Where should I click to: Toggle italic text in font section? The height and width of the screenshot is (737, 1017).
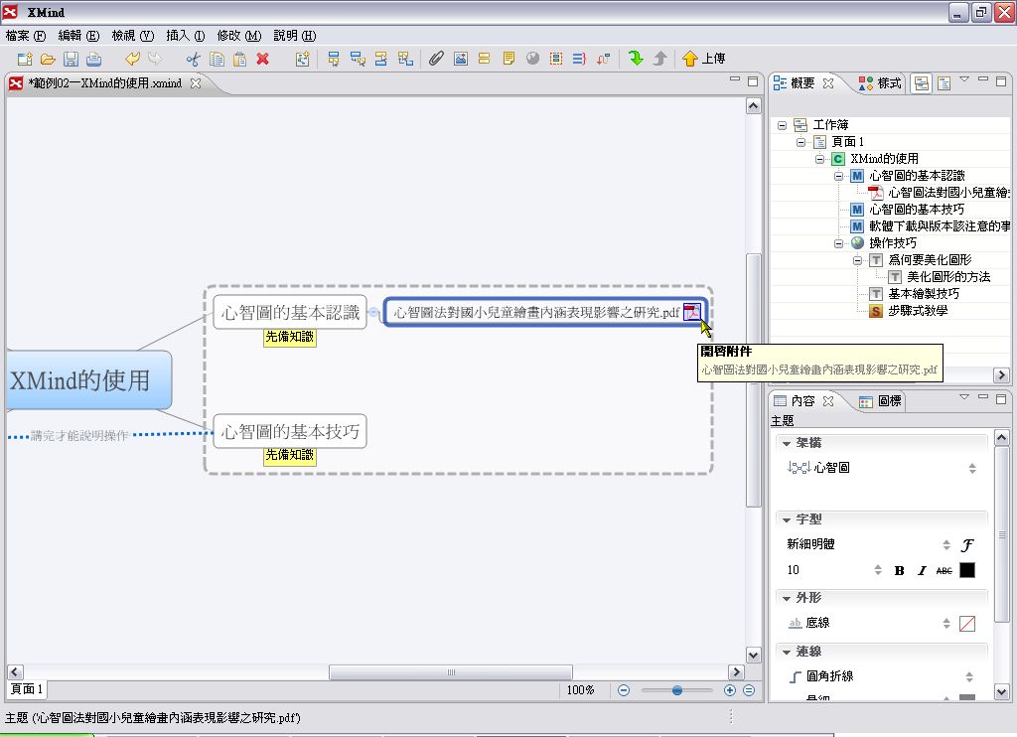click(x=922, y=571)
